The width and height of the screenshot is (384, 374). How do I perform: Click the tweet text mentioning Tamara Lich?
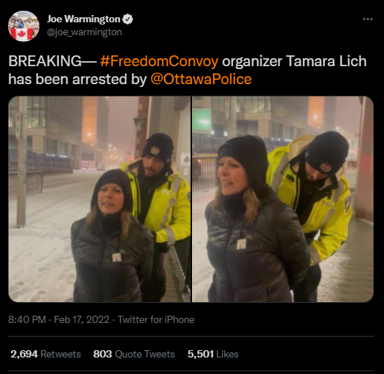[x=188, y=70]
